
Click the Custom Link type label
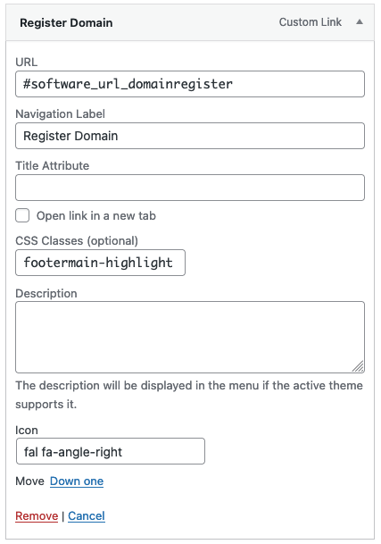point(311,22)
